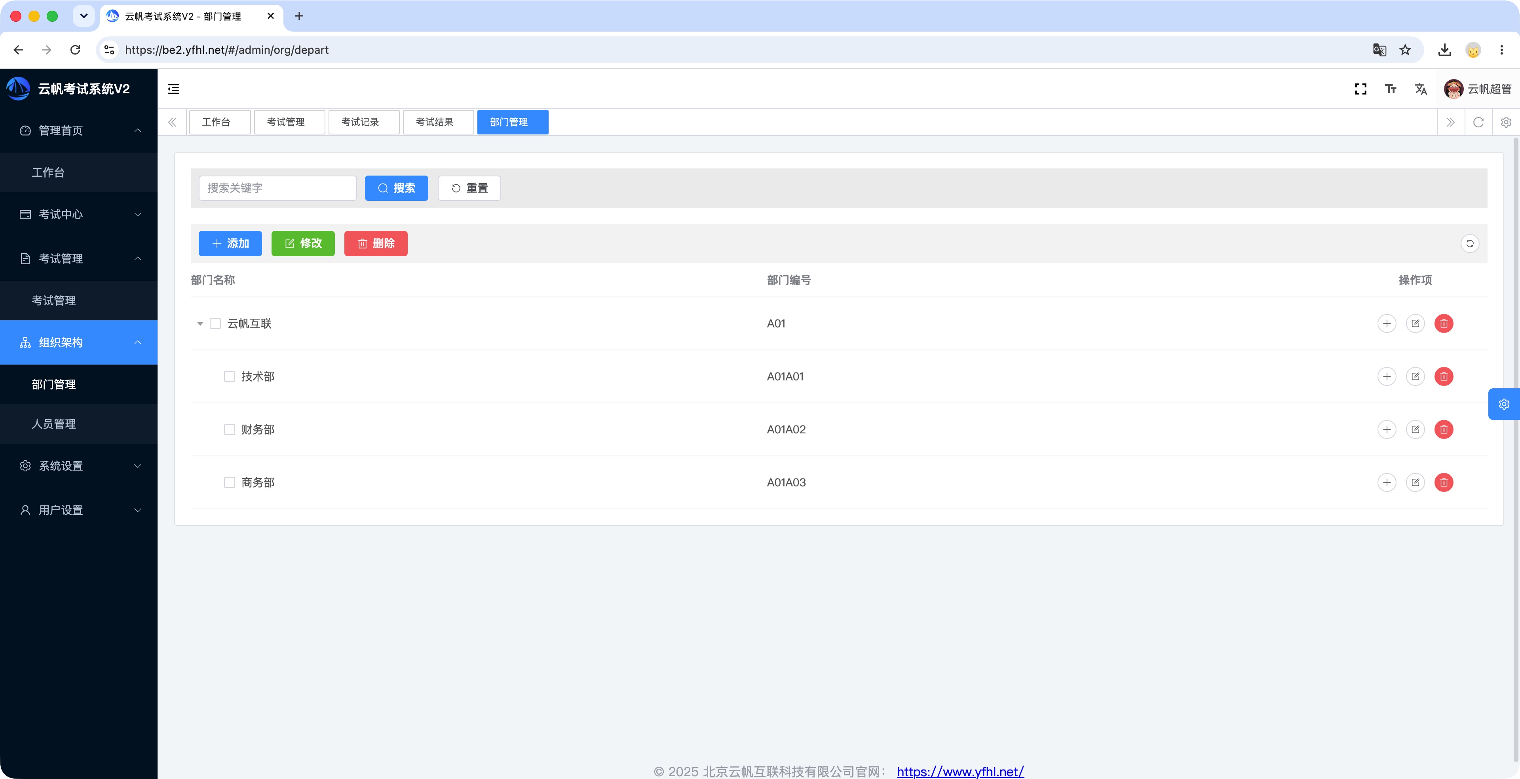
Task: Click the blue 搜索 button
Action: pyautogui.click(x=397, y=188)
